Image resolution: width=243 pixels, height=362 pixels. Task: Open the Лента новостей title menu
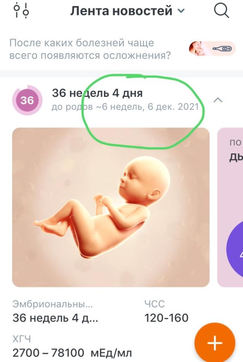point(121,11)
